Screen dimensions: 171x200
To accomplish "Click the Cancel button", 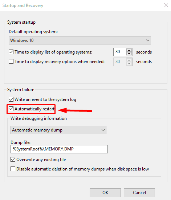I will [x=139, y=193].
